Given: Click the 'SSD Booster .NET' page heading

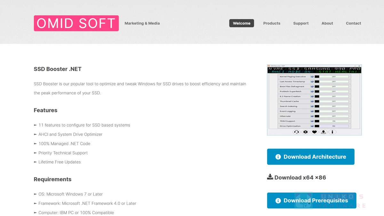Looking at the screenshot, I should coord(58,69).
